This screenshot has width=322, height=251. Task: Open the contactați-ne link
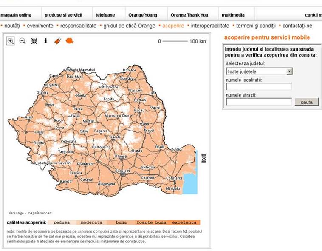coord(297,26)
